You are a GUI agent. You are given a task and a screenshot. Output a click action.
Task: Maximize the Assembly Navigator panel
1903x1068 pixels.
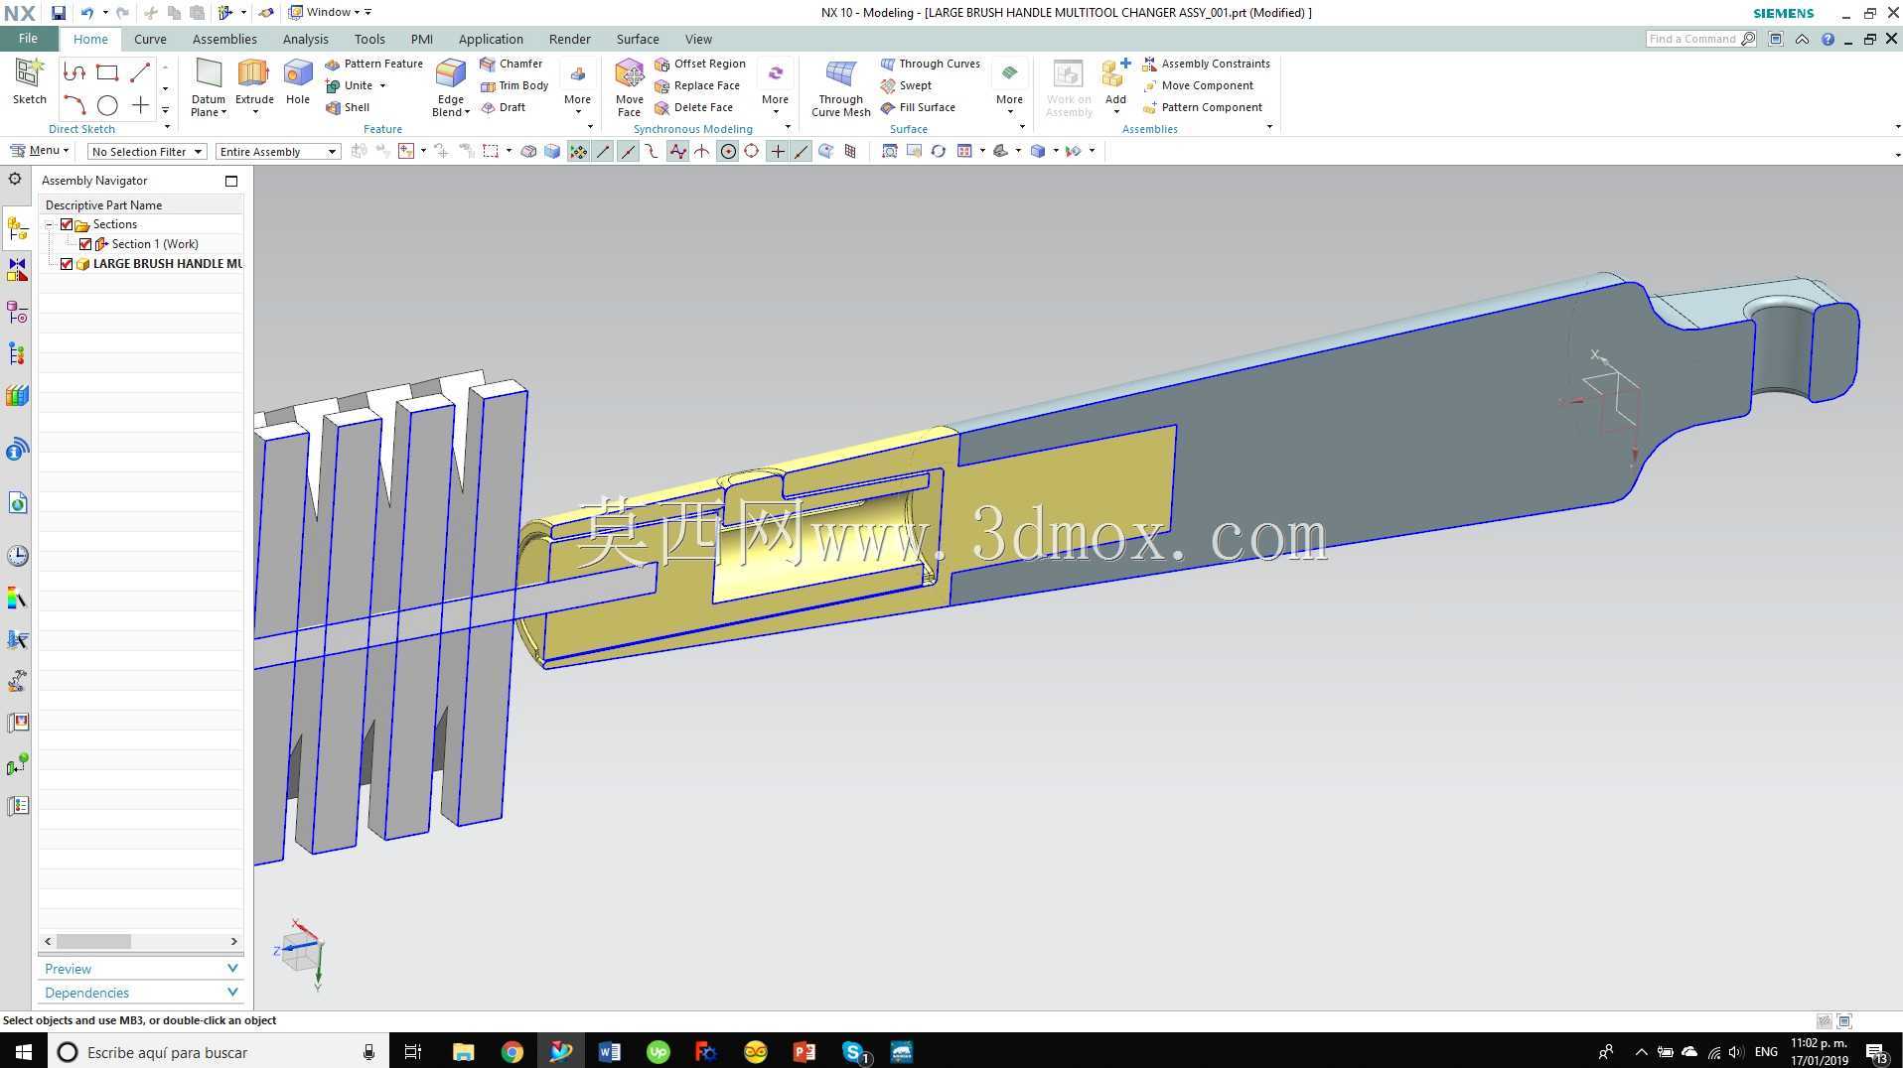click(231, 181)
